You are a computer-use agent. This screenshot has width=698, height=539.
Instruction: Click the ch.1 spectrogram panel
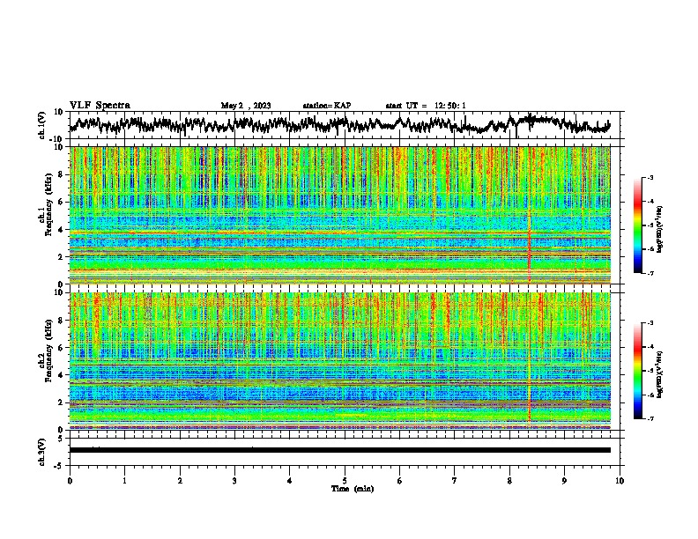[x=339, y=215]
